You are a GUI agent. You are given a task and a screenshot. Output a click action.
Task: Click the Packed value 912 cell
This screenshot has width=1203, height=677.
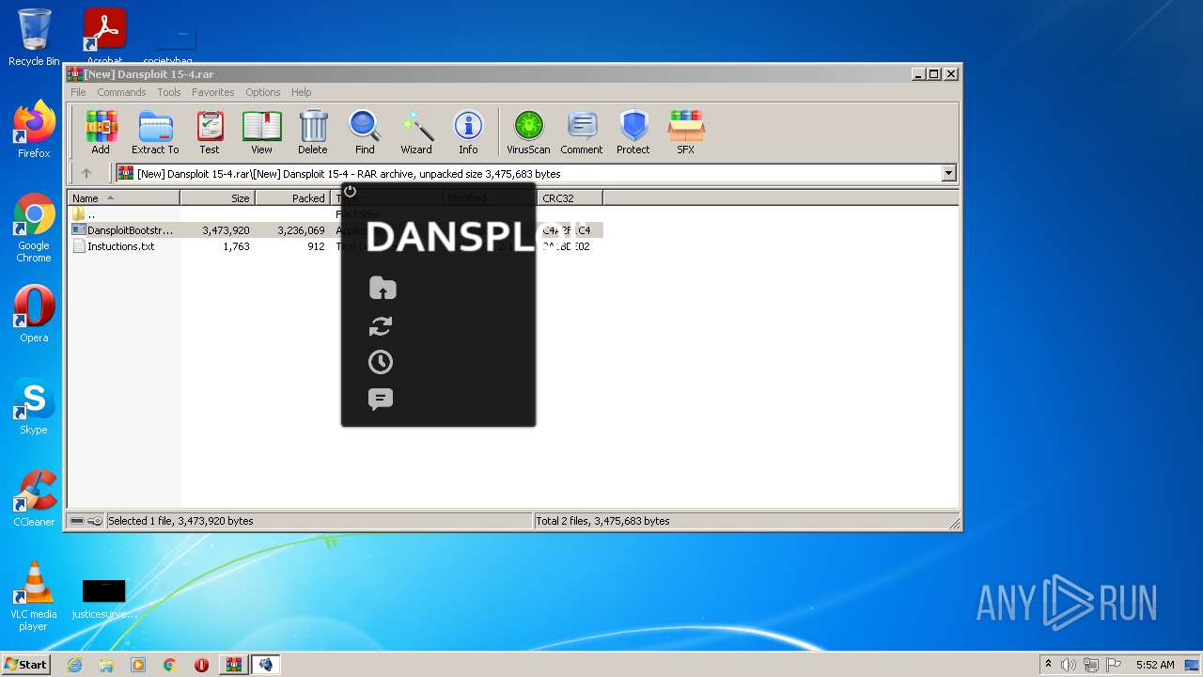(316, 246)
